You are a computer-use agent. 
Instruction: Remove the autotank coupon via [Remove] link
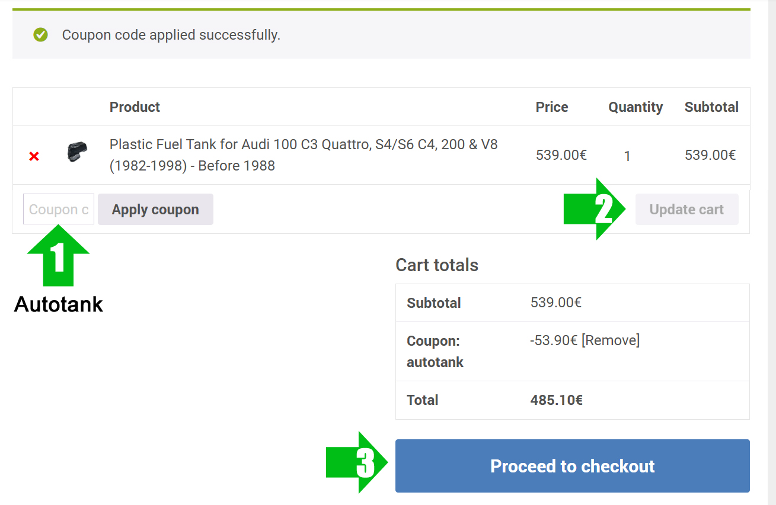pyautogui.click(x=611, y=340)
